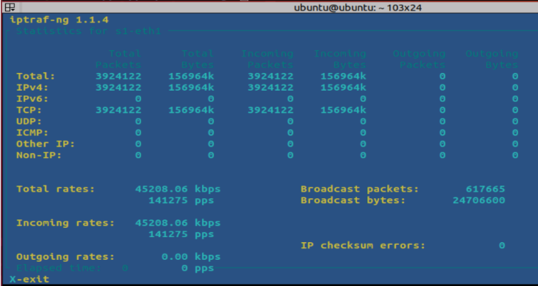Select Total row's total packets value 3924122
The image size is (538, 286).
(x=118, y=76)
